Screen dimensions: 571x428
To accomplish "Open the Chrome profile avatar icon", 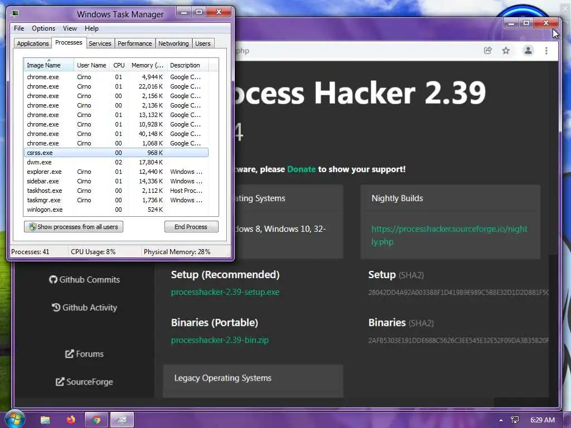I will tap(528, 51).
